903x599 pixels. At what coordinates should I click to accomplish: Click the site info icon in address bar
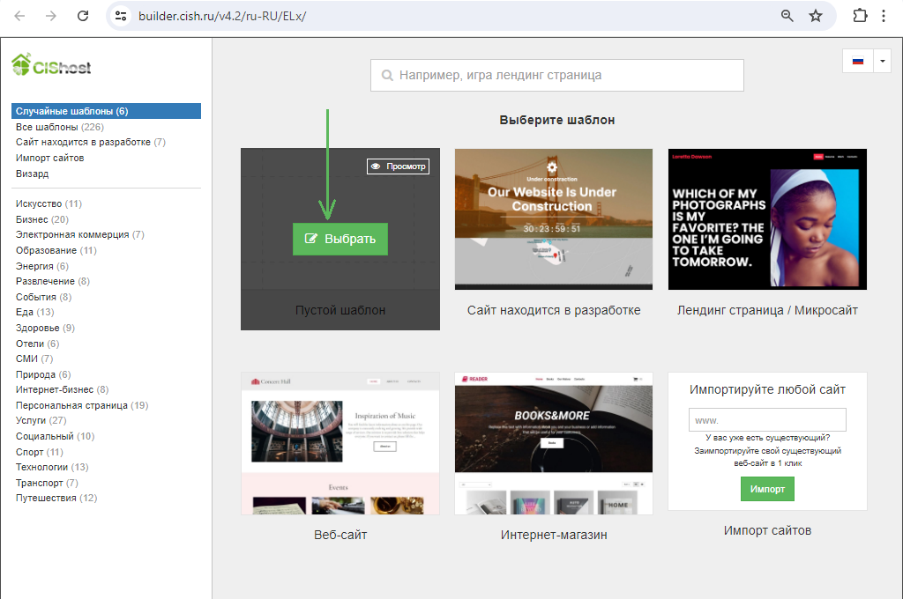point(121,16)
